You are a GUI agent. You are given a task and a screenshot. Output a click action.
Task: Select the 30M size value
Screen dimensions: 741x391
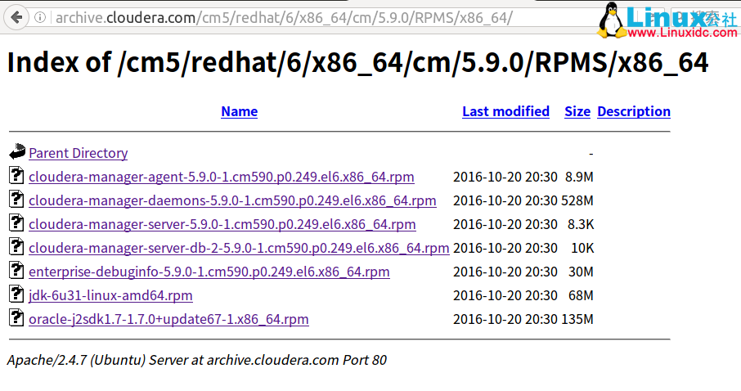click(x=581, y=272)
